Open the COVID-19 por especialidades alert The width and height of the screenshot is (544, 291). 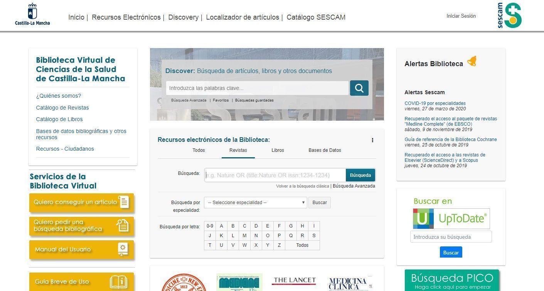pyautogui.click(x=435, y=103)
